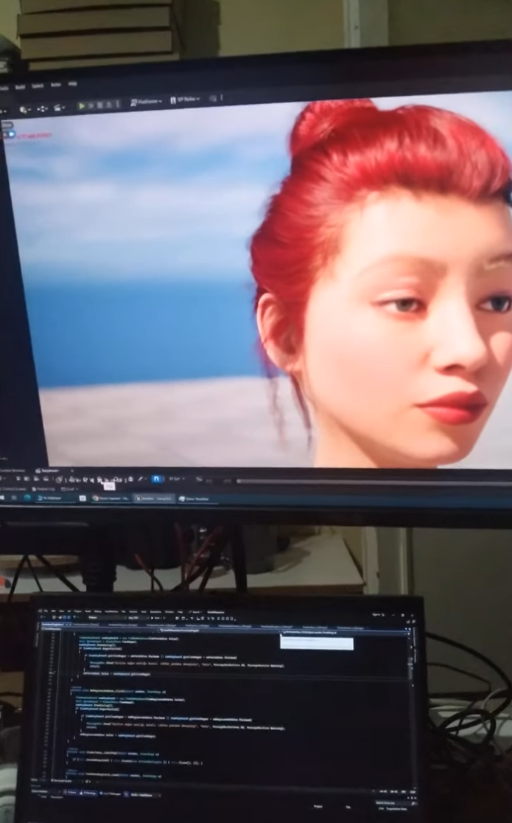The width and height of the screenshot is (512, 823).
Task: Open the Help menu in Unreal Editor
Action: tap(73, 83)
